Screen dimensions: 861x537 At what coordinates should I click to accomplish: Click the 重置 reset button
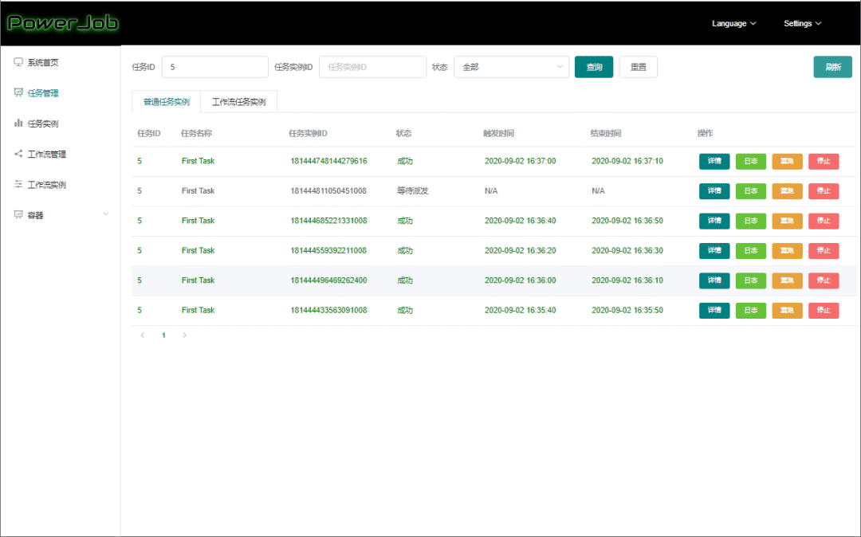point(638,67)
